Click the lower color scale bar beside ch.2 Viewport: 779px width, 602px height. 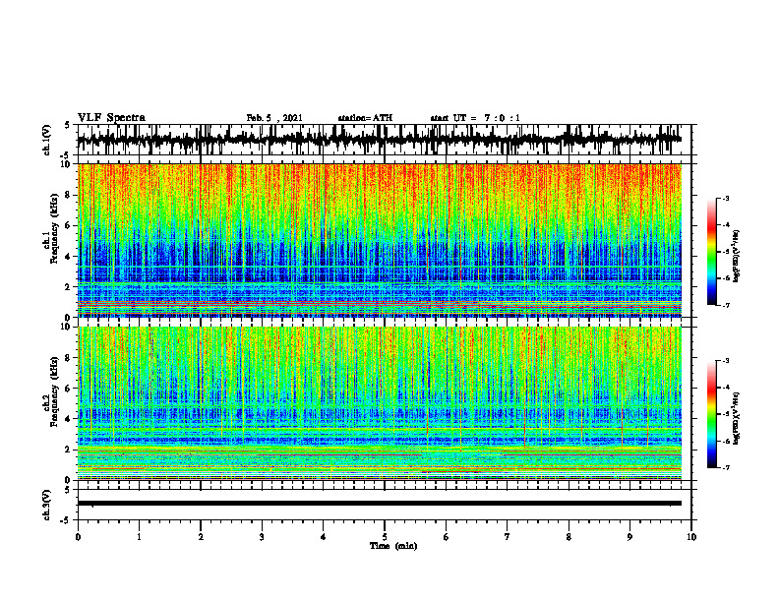pos(712,414)
